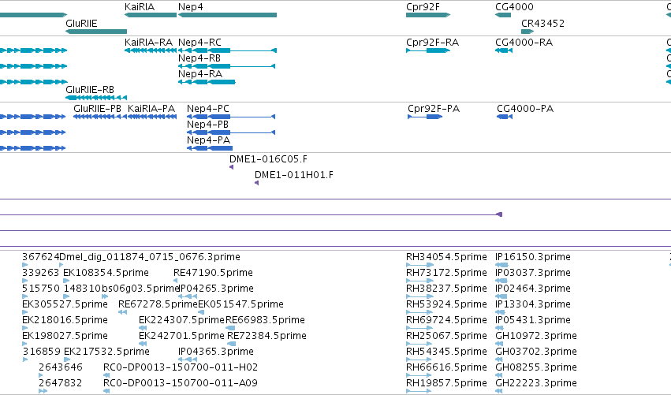Screen dimensions: 671x395
Task: Click the GH10972.3prime label
Action: (535, 336)
